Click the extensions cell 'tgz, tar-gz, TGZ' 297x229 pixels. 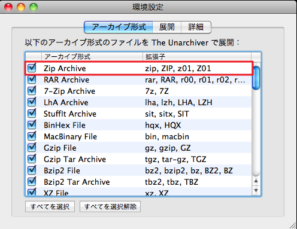[175, 159]
